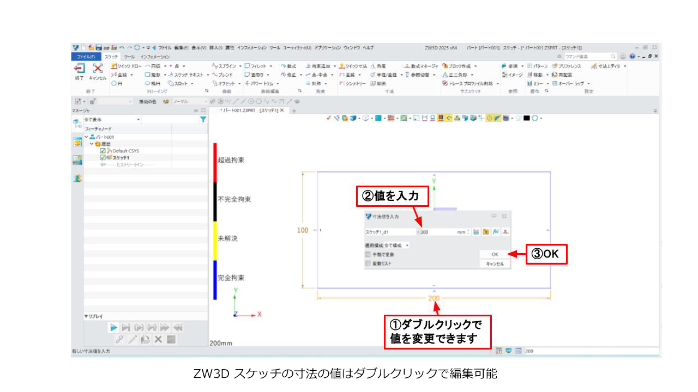Viewport: 698px width, 392px height.
Task: Expand the ブロック作成 dropdown arrow
Action: point(475,66)
